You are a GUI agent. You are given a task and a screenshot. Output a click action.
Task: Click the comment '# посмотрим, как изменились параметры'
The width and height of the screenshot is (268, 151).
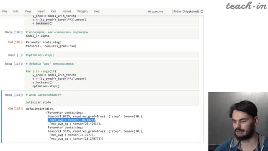tap(57, 32)
